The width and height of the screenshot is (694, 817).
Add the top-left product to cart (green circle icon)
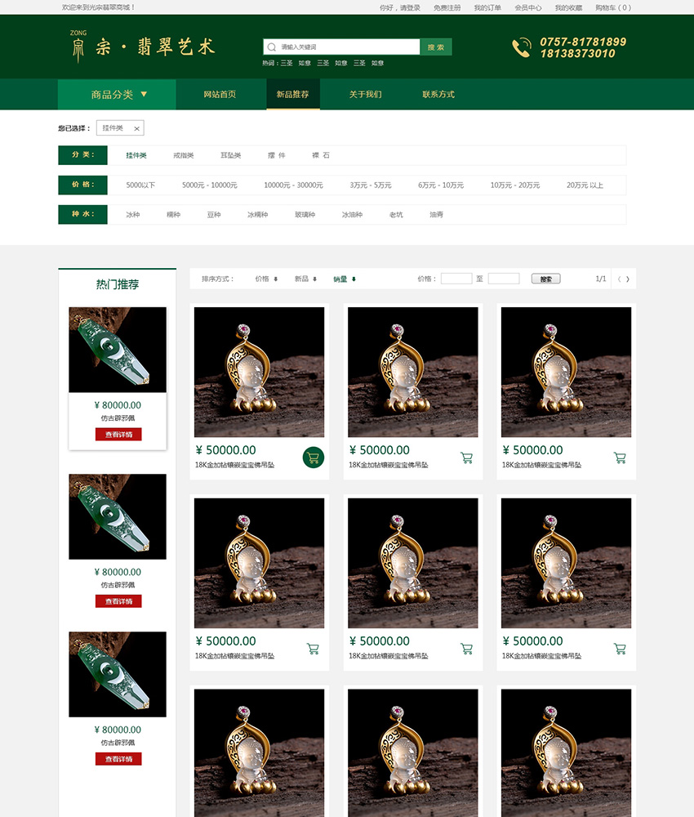click(314, 458)
